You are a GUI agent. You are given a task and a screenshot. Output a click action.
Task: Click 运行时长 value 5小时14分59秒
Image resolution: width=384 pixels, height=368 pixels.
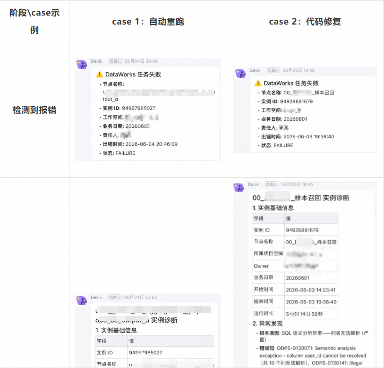pyautogui.click(x=304, y=314)
